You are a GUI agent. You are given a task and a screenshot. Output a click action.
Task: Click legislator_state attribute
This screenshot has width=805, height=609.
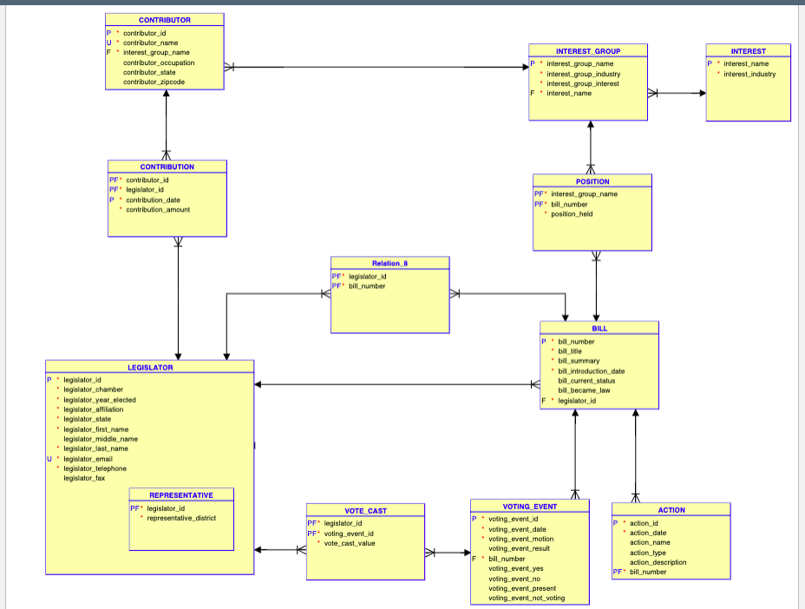coord(88,419)
